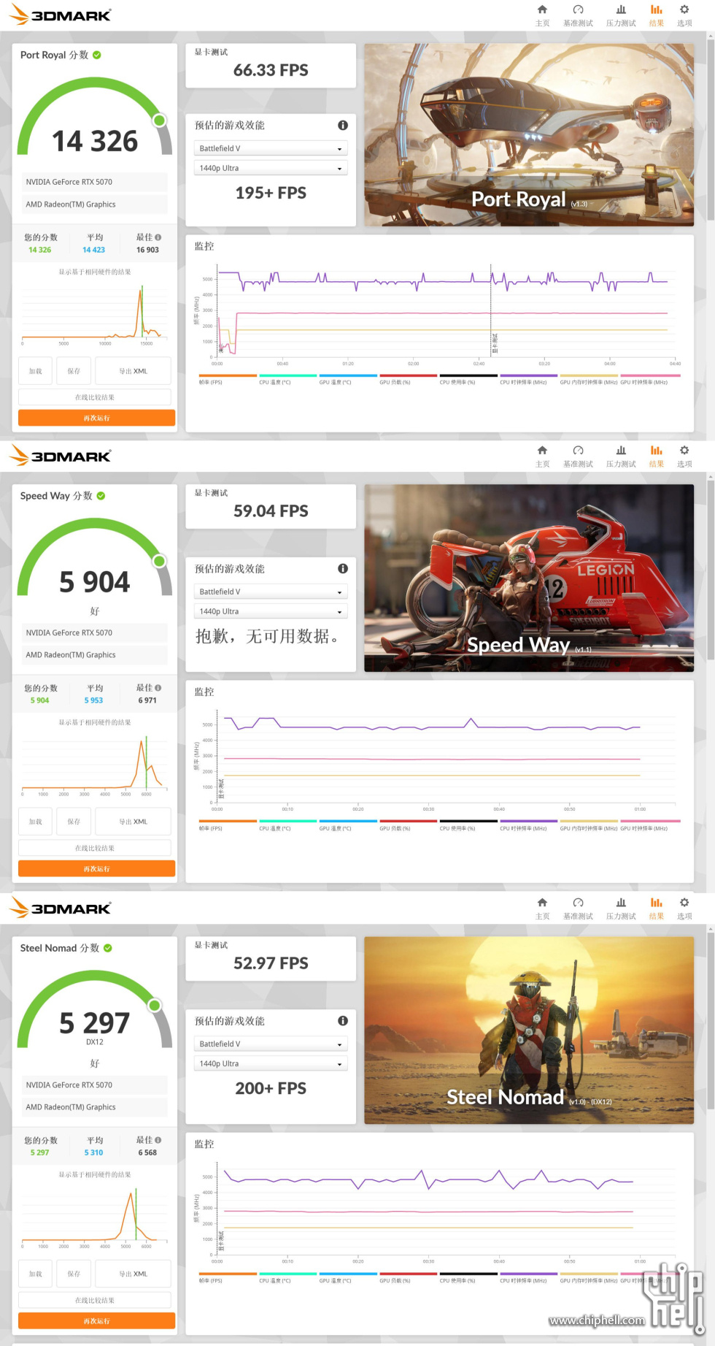Screen dimensions: 715x1346
Task: Open benchmarks gauge icon in Speed Way window
Action: pos(578,451)
